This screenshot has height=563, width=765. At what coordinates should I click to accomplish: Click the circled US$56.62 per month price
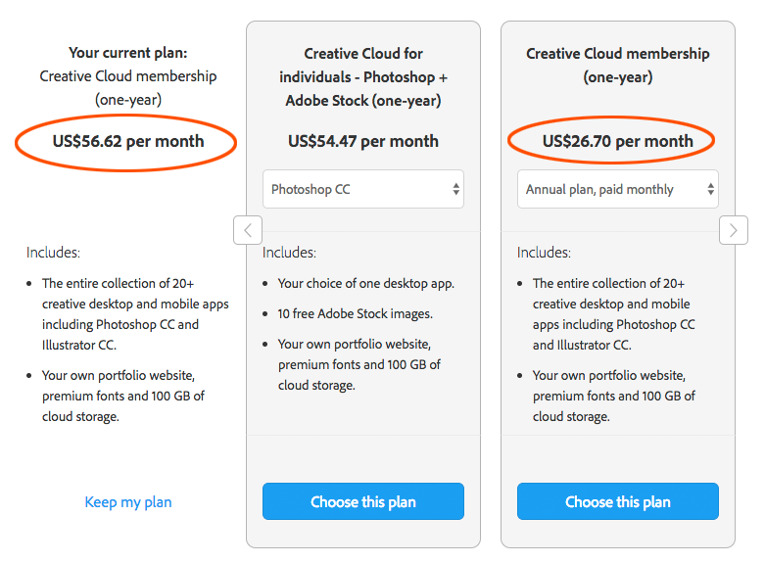(128, 141)
